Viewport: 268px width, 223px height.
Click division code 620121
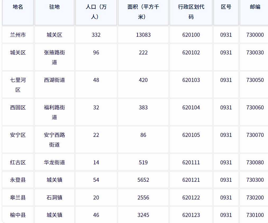click(x=191, y=180)
